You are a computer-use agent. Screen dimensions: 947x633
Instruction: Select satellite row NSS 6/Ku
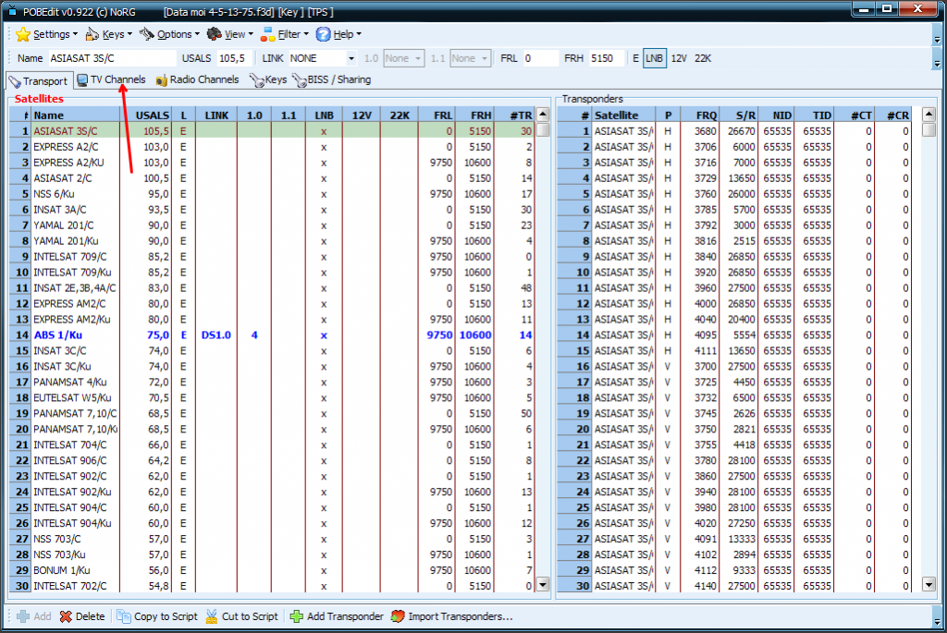[272, 194]
